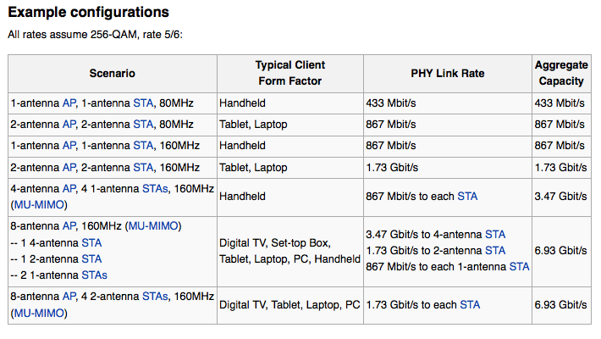
Task: Follow the STA link in 2-antenna 80MHz row
Action: tap(143, 125)
